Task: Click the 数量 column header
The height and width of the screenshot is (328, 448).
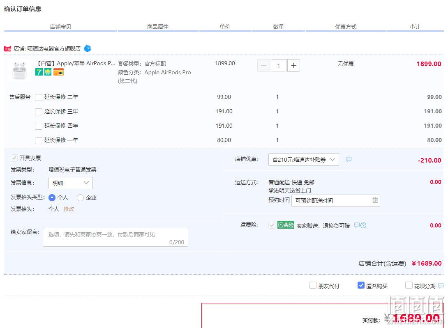Action: 279,27
